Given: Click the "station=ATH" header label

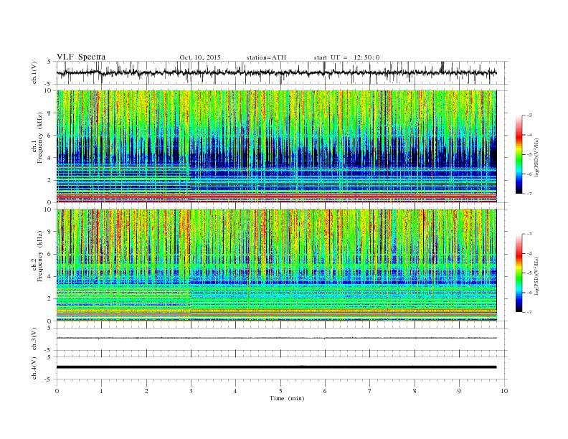Looking at the screenshot, I should [x=266, y=57].
